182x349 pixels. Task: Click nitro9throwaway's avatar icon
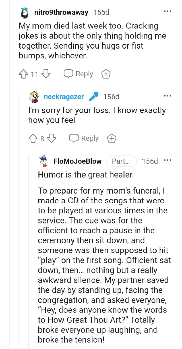click(x=25, y=12)
